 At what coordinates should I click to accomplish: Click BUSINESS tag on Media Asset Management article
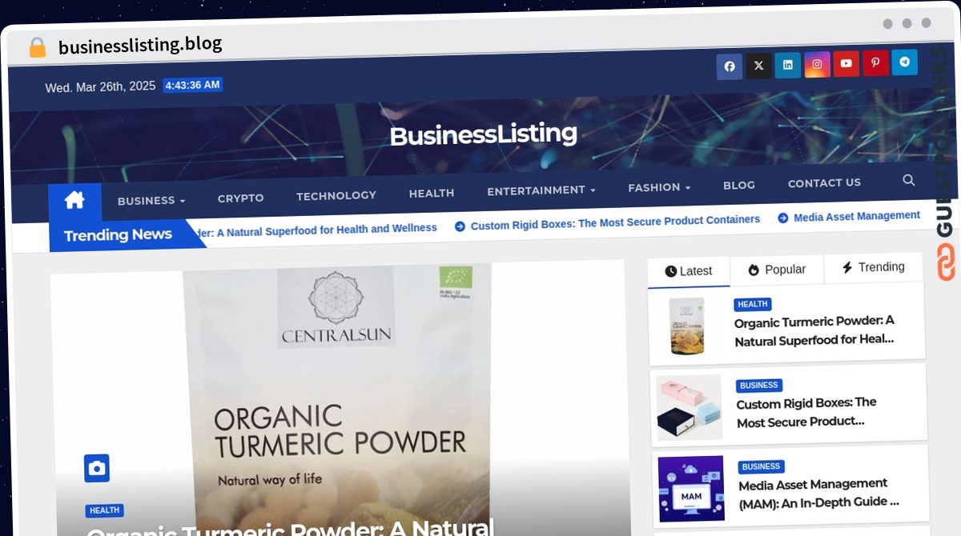click(x=761, y=467)
